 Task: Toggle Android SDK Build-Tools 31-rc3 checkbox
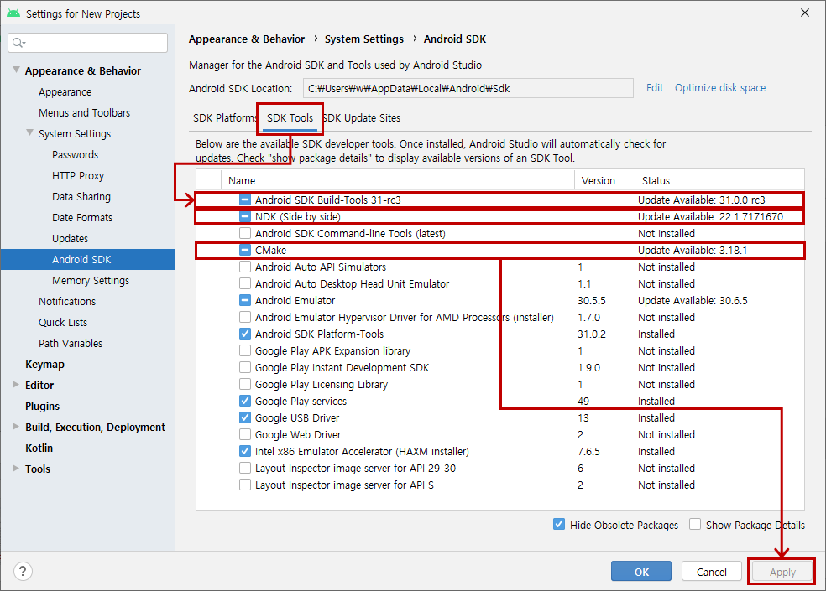[x=245, y=200]
